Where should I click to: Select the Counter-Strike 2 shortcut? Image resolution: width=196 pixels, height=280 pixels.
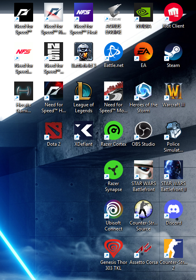173,248
